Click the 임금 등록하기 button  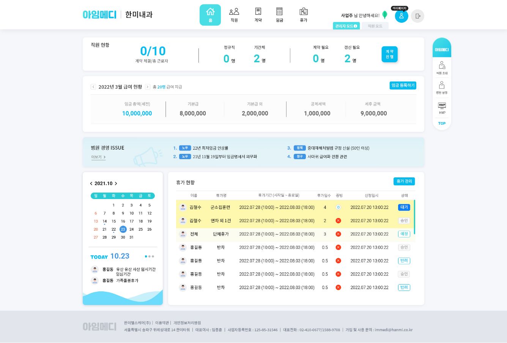pyautogui.click(x=403, y=85)
